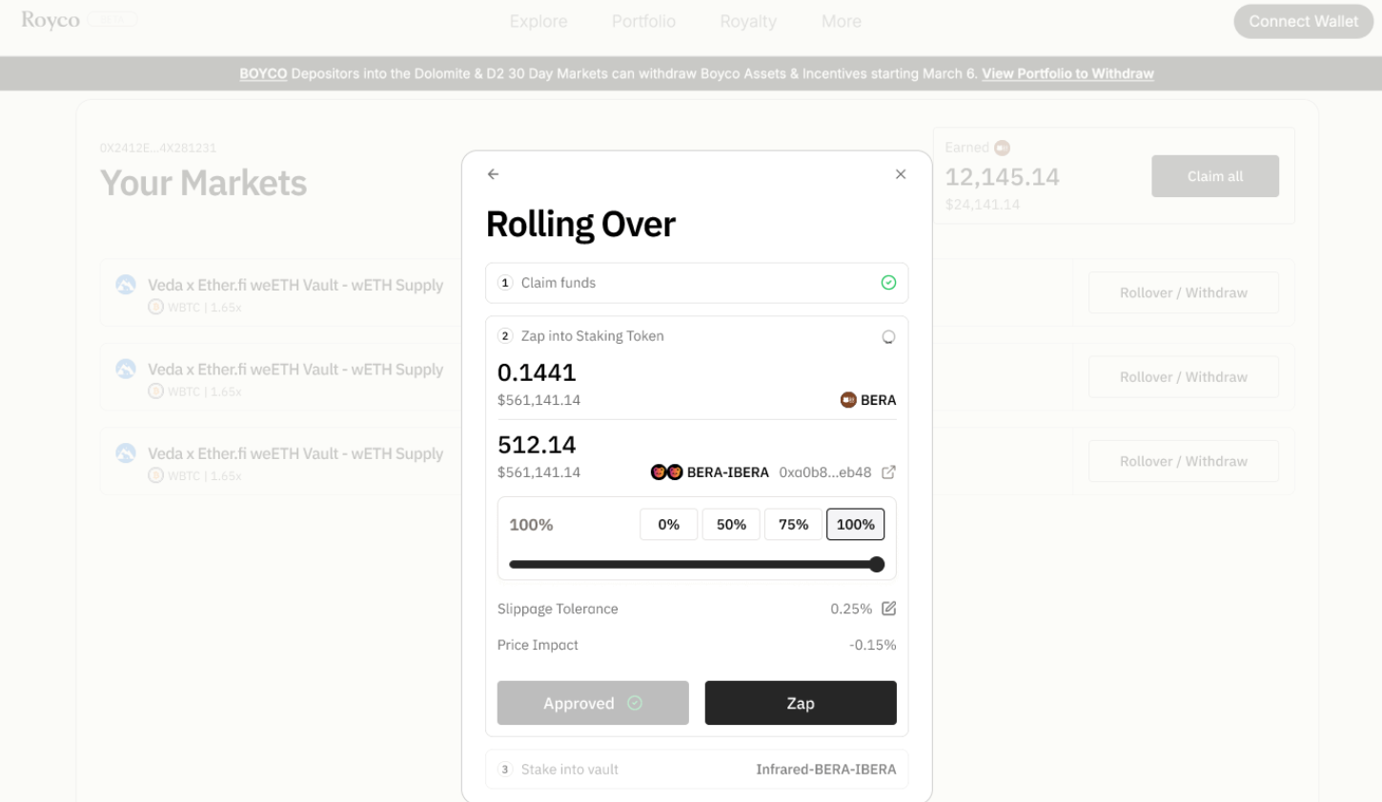The image size is (1382, 802).
Task: Open the Explore tab
Action: (x=539, y=21)
